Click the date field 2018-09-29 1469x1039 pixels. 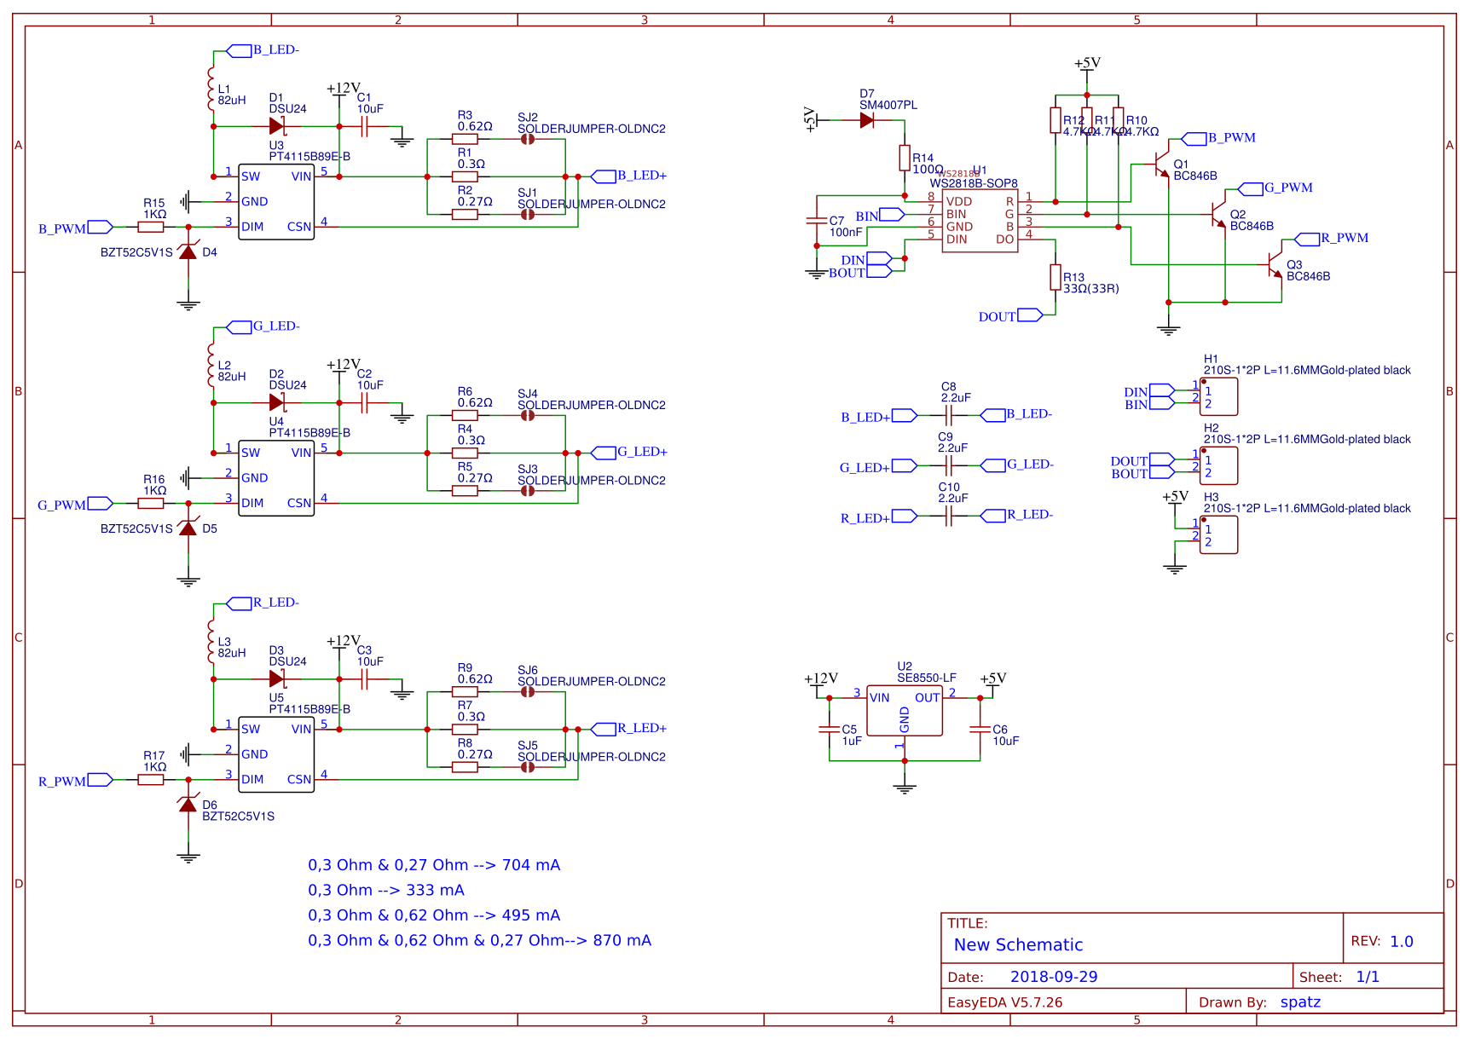click(x=1054, y=977)
